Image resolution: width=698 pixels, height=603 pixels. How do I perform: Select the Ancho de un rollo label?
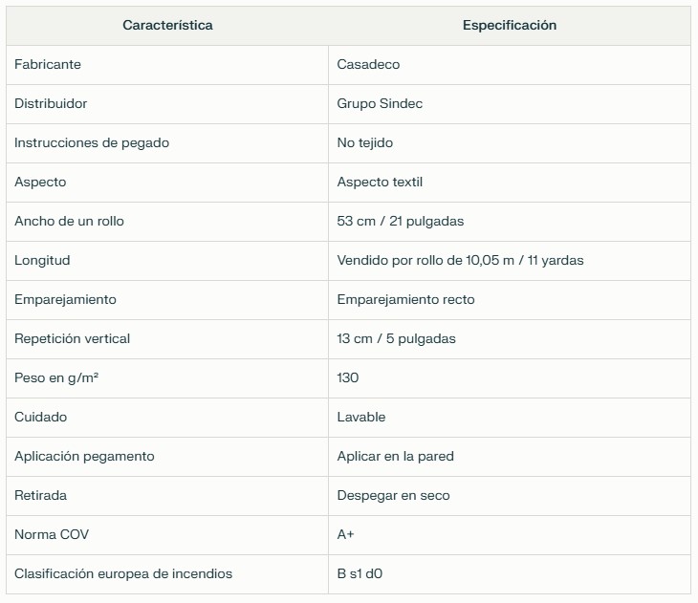pyautogui.click(x=69, y=221)
